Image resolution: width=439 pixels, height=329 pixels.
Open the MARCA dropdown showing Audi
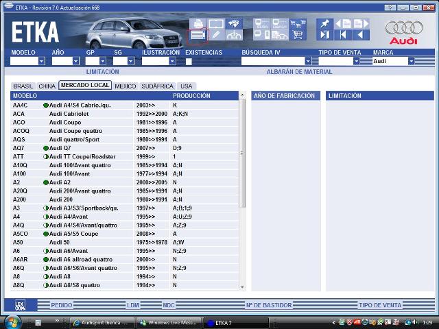[x=411, y=61]
